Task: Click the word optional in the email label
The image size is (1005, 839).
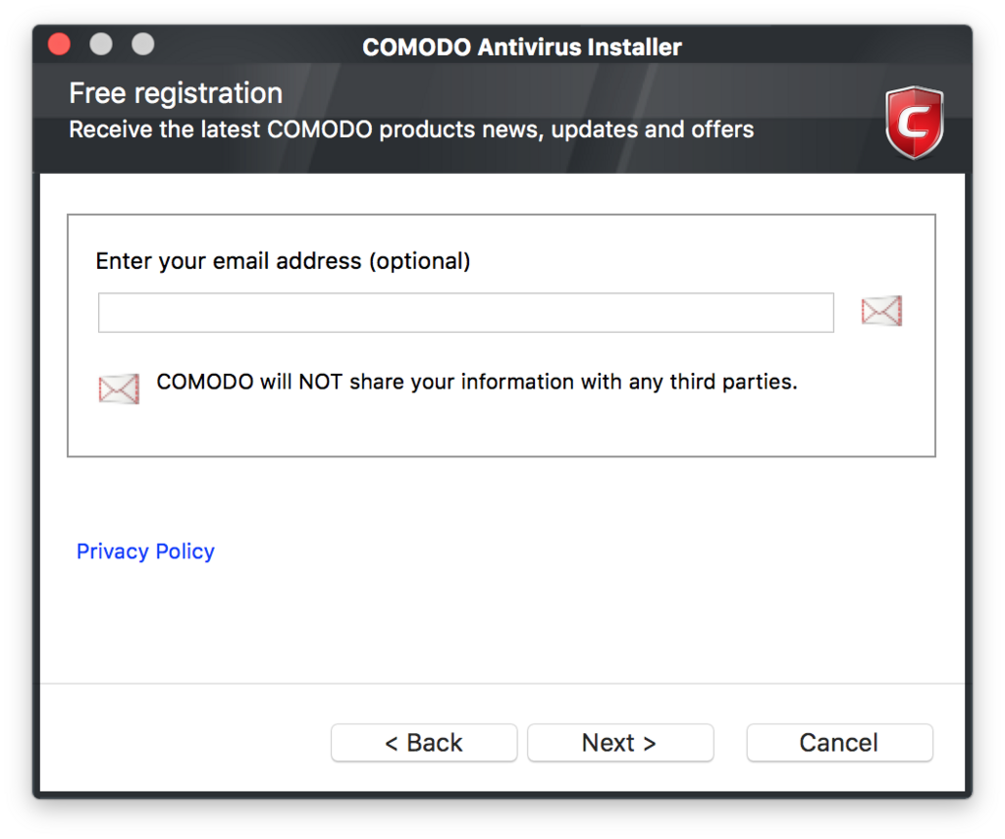Action: coord(420,261)
